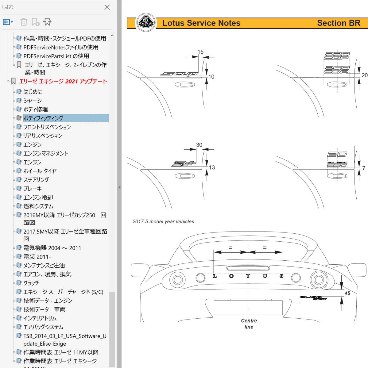The image size is (368, 368).
Task: Expand the シャーシ bookmark node
Action: (14, 101)
